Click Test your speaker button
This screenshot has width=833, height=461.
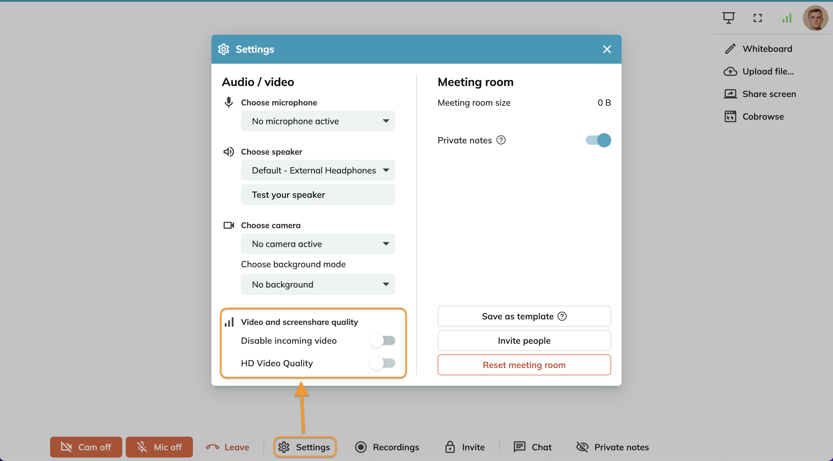(x=318, y=195)
